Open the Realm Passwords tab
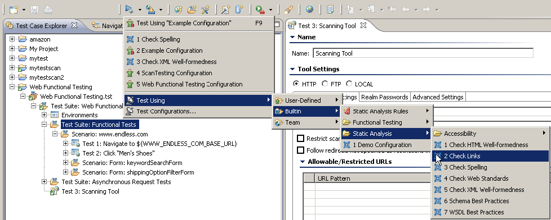This screenshot has width=551, height=220. (384, 97)
